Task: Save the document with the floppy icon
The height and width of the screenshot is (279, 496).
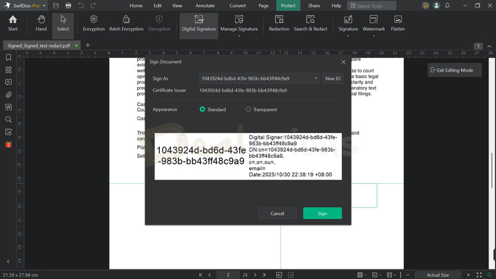Action: (56, 6)
